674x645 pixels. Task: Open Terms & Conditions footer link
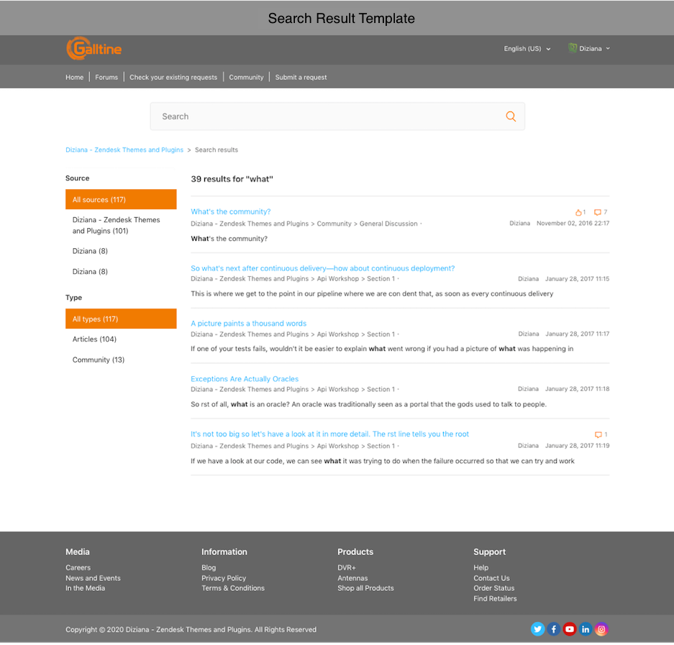tap(233, 588)
